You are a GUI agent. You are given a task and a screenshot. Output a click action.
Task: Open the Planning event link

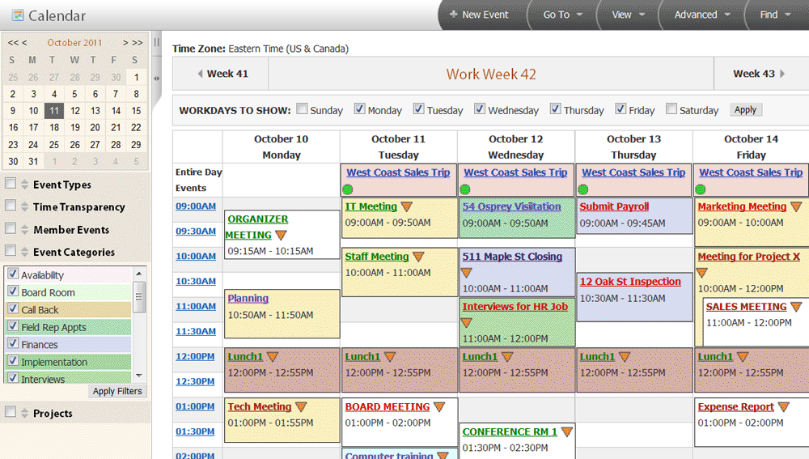[248, 298]
